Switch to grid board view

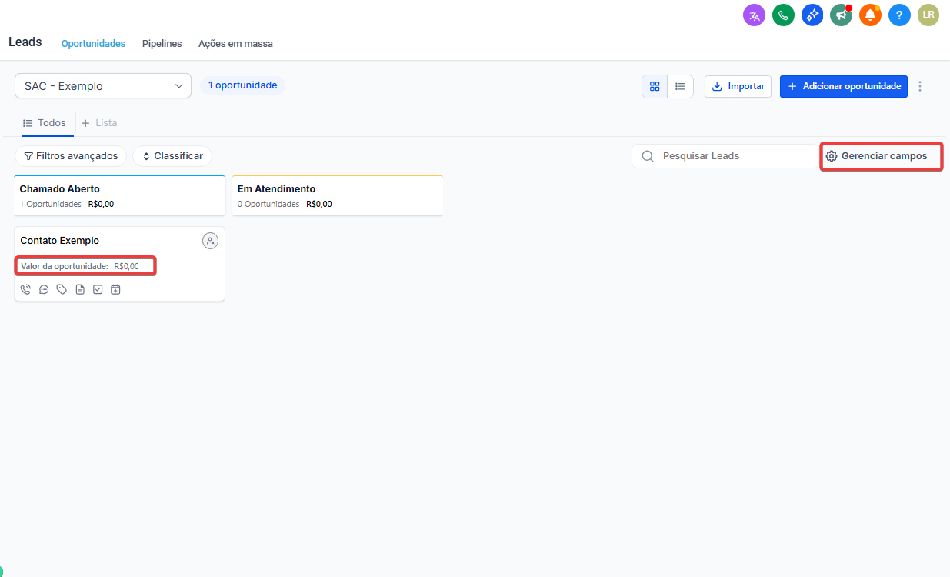(x=655, y=87)
